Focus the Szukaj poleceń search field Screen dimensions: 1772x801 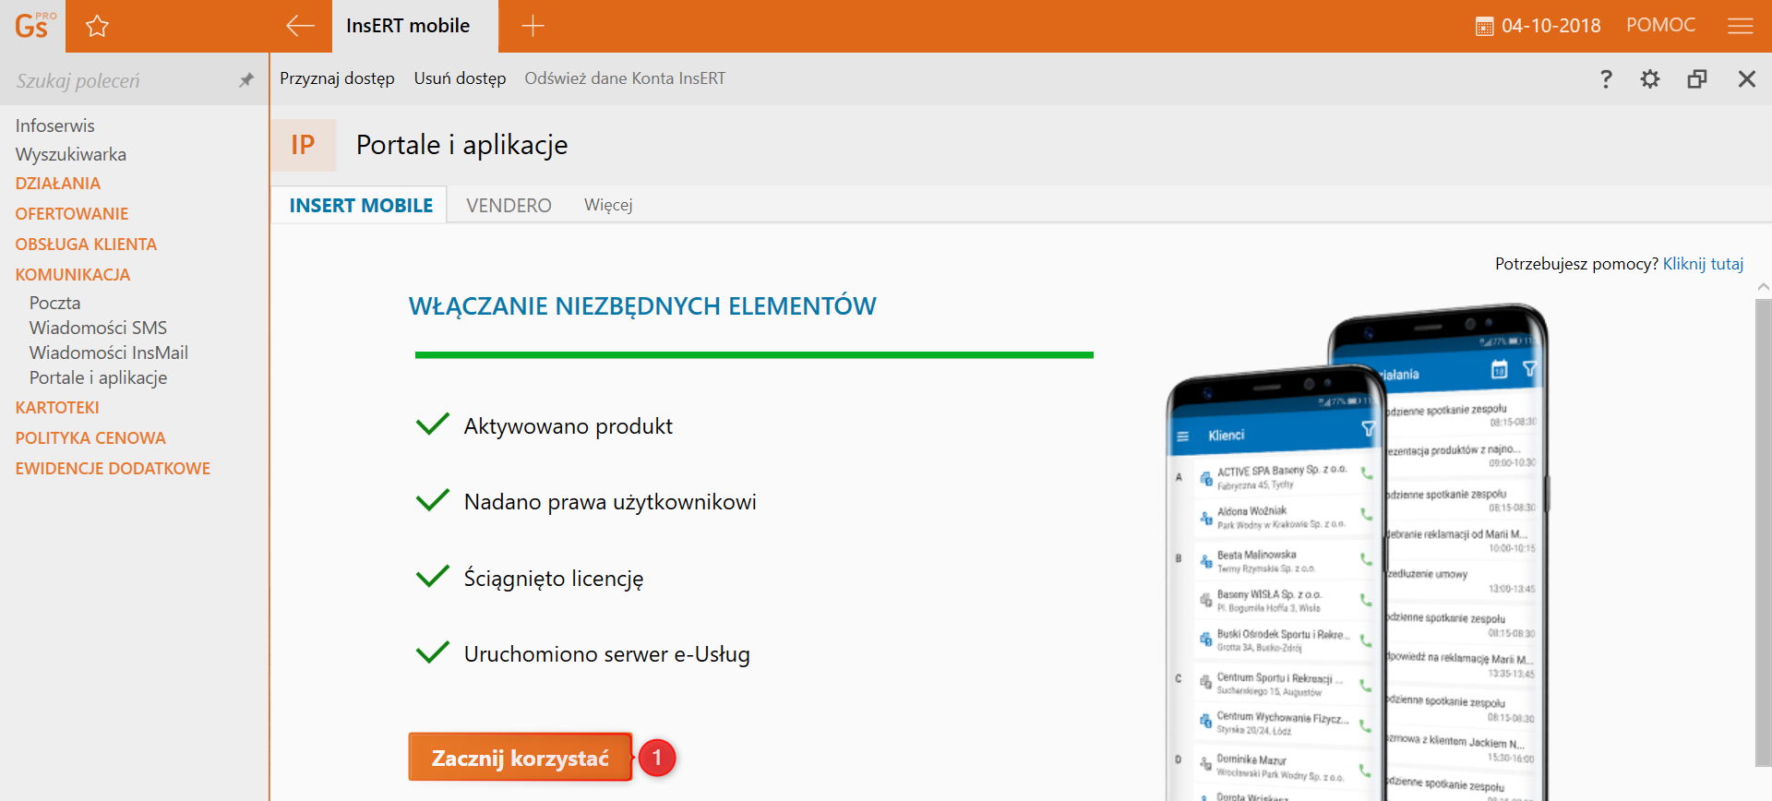(120, 80)
